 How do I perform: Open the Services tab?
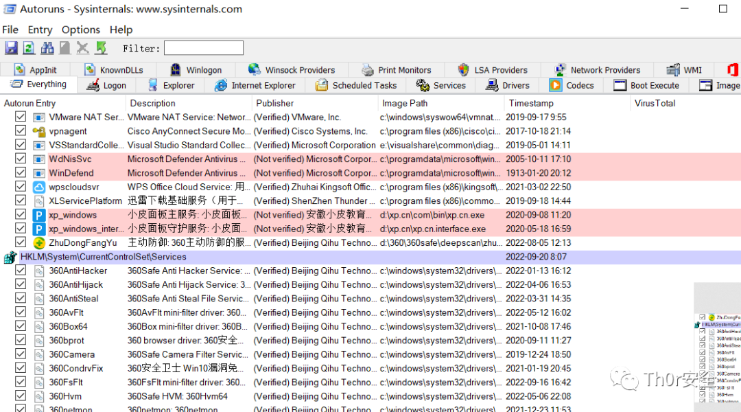tap(441, 85)
